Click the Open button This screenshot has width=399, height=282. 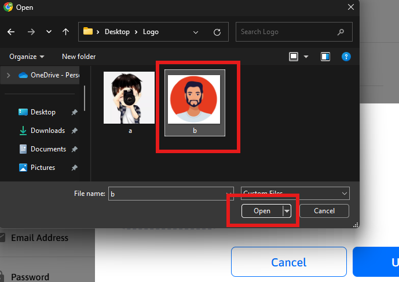point(262,211)
